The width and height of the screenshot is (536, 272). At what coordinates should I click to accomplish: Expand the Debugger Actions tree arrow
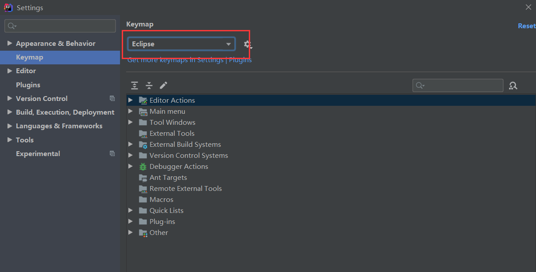131,167
